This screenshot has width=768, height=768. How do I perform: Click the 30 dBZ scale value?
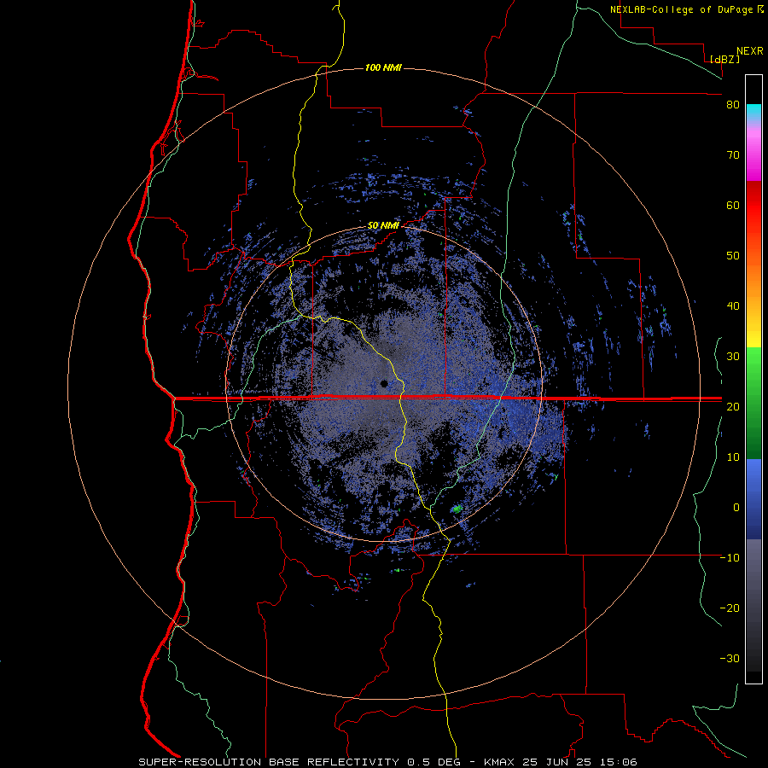pos(733,356)
